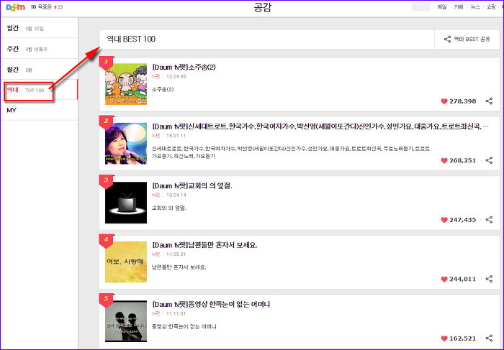Select the 역대 TOP 100 tab
The image size is (504, 350).
(x=39, y=90)
